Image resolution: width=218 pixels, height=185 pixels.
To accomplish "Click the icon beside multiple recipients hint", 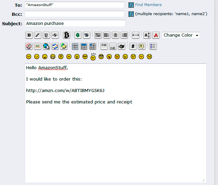I will pyautogui.click(x=131, y=14).
